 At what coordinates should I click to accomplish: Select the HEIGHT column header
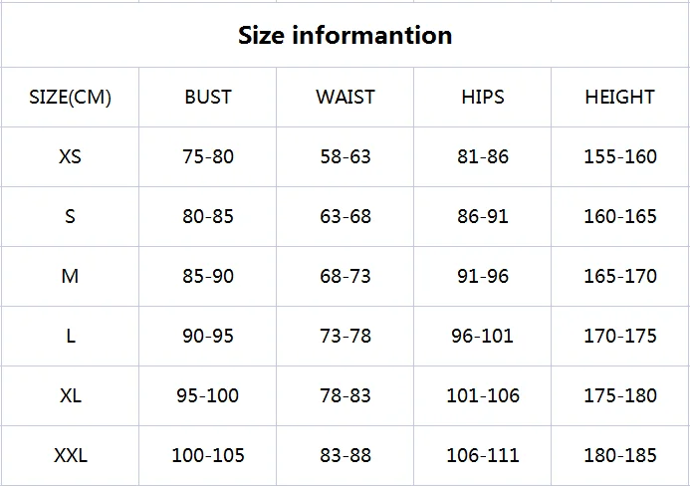tap(620, 98)
